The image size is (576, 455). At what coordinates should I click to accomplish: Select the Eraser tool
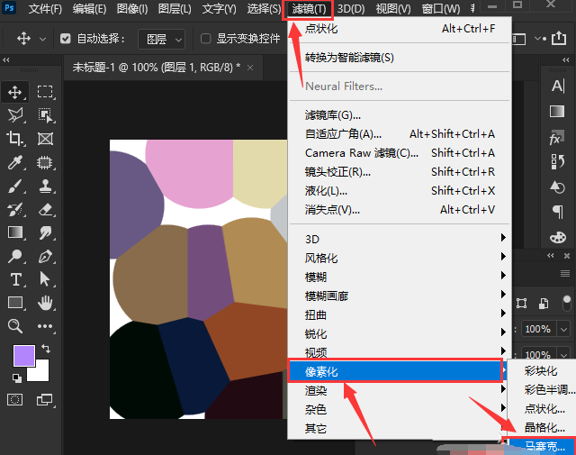[x=45, y=210]
